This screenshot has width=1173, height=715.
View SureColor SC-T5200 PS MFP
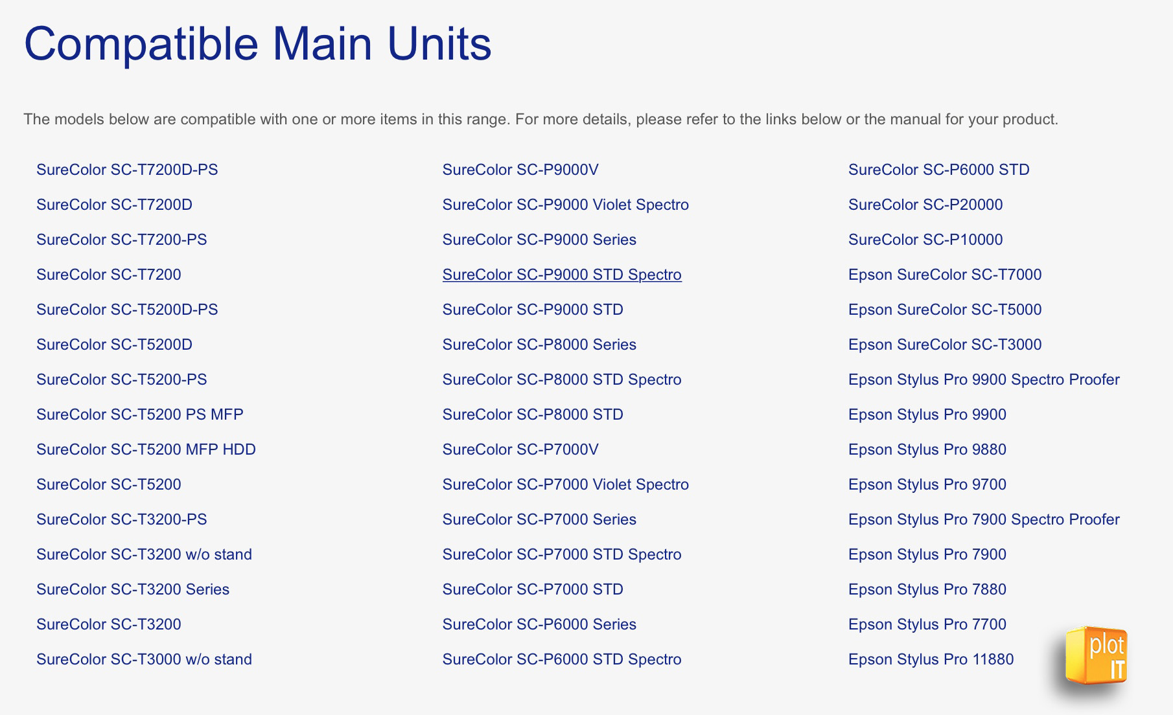point(140,414)
